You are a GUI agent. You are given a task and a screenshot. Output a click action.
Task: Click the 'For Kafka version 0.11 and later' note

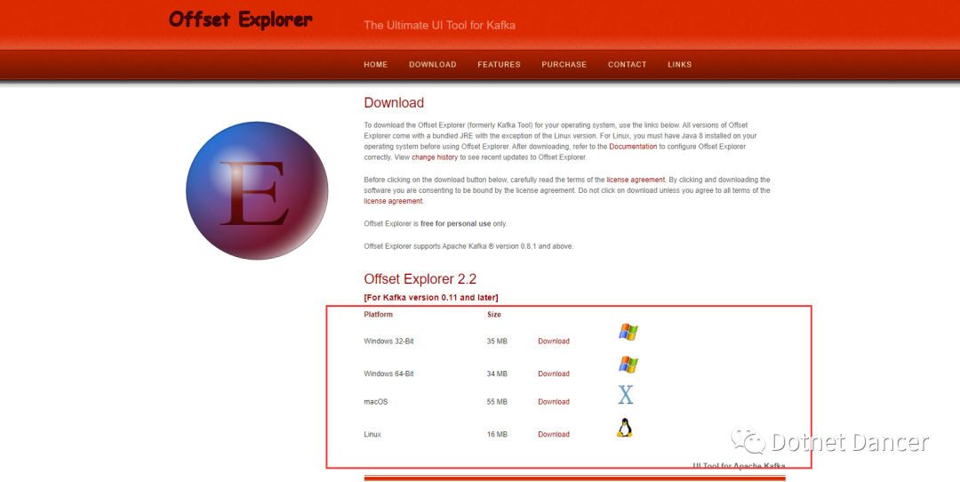431,298
